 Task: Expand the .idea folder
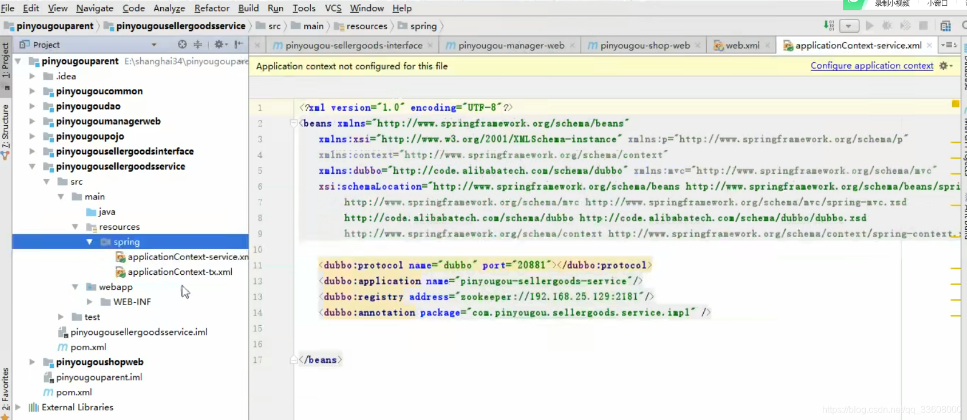coord(32,76)
